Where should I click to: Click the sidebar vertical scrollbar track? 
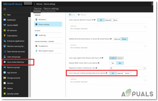(29, 58)
